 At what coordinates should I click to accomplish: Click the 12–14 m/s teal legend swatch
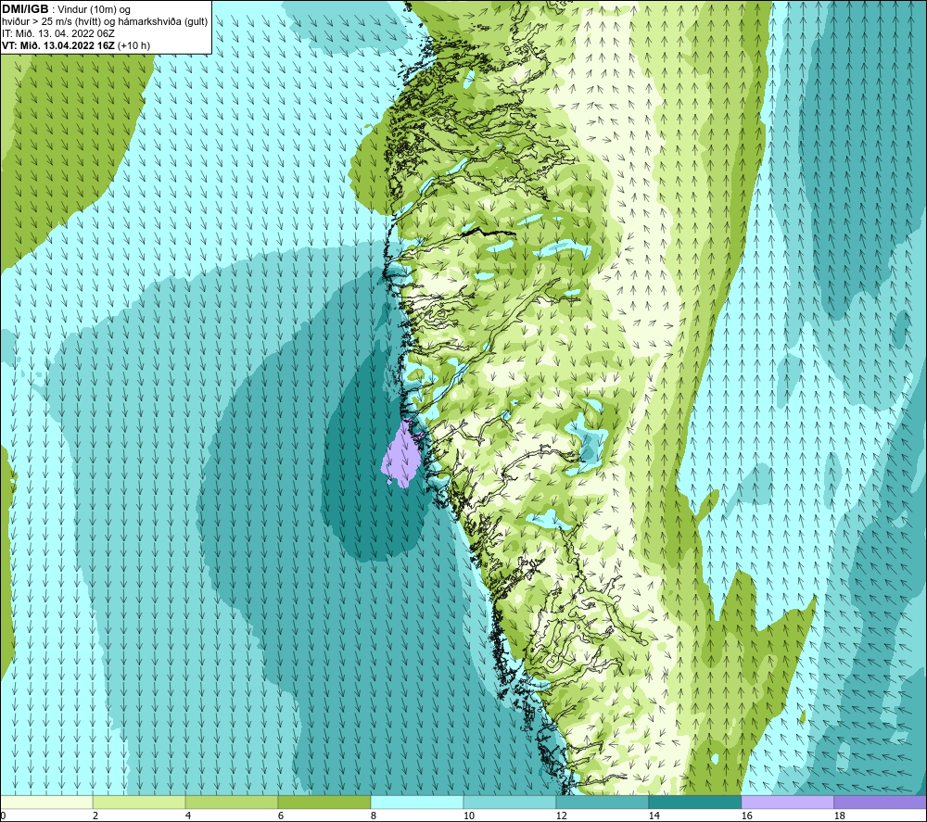[602, 803]
